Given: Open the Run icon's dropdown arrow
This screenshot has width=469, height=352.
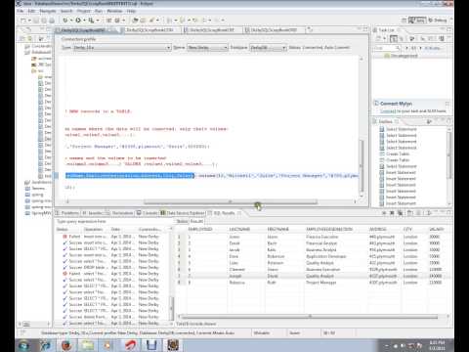Looking at the screenshot, I should pos(84,21).
